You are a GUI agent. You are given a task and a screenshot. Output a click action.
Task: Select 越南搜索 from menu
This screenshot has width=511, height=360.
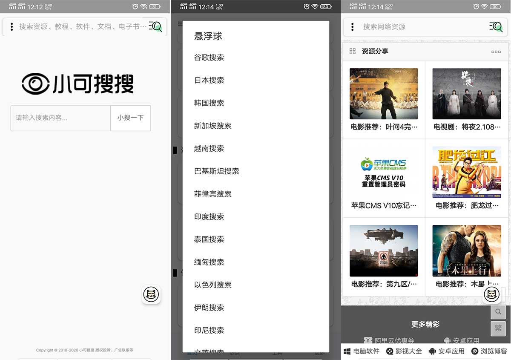tap(209, 148)
